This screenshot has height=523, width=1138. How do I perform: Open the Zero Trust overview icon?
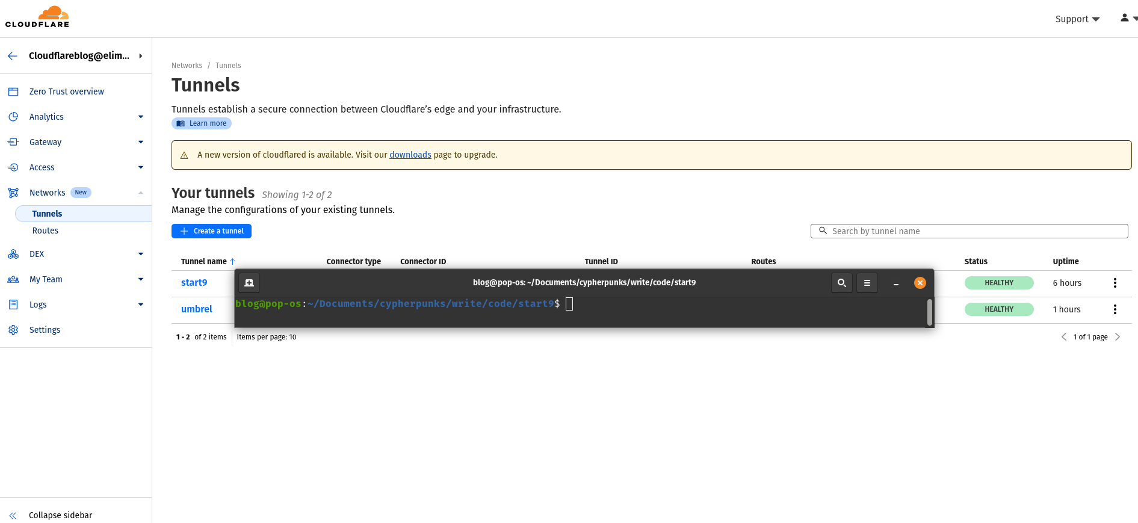click(13, 91)
